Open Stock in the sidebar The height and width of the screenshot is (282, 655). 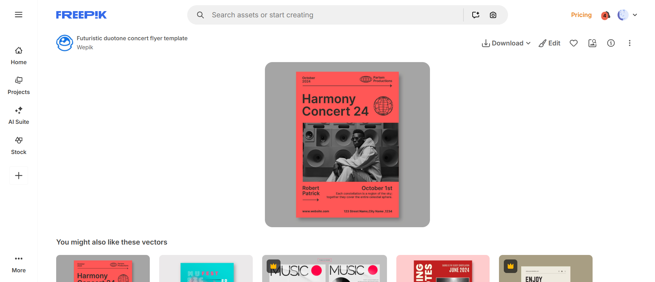pos(19,146)
